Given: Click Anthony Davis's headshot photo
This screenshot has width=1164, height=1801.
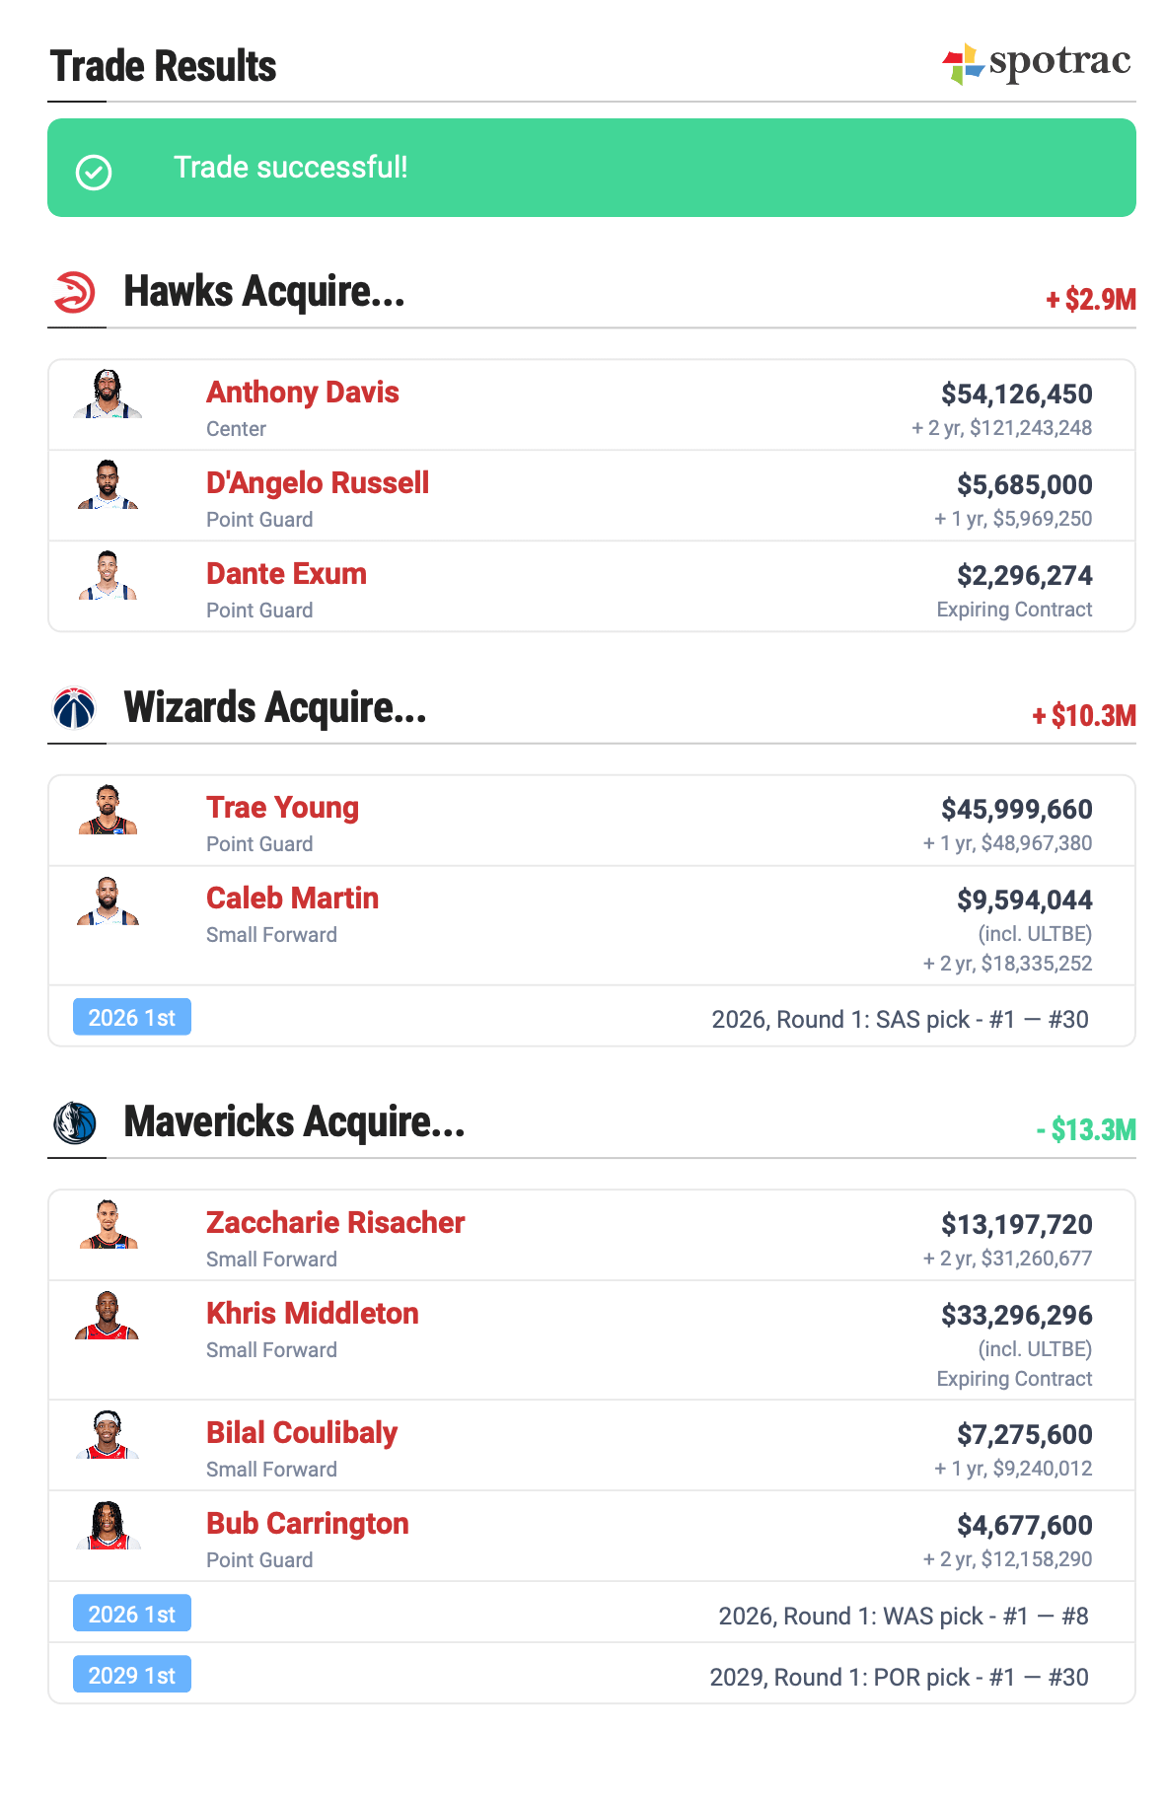Looking at the screenshot, I should tap(108, 395).
